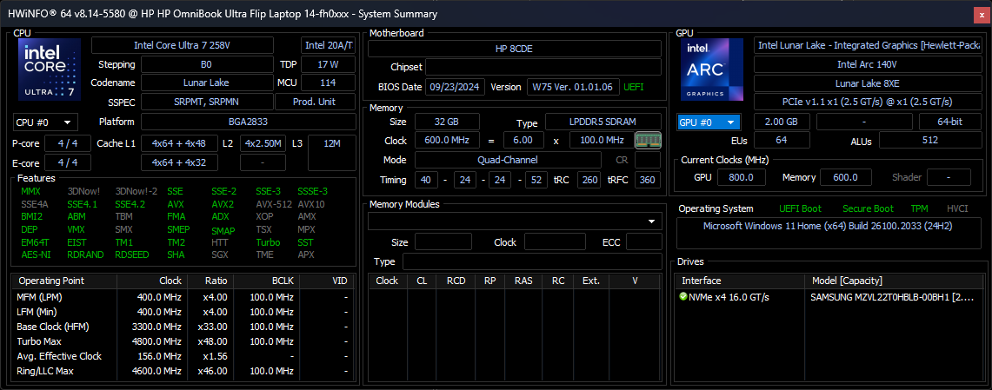Click the AES-NI feature label
992x390 pixels.
(x=36, y=254)
